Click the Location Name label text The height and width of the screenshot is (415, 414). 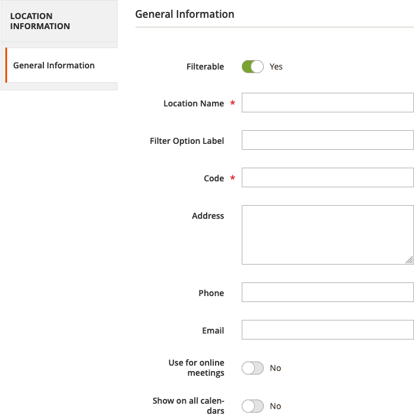tap(194, 103)
